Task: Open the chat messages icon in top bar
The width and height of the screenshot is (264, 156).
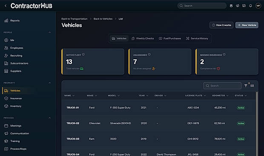Action: [x=244, y=6]
